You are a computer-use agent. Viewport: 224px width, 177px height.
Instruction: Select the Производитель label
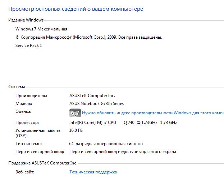(x=31, y=96)
